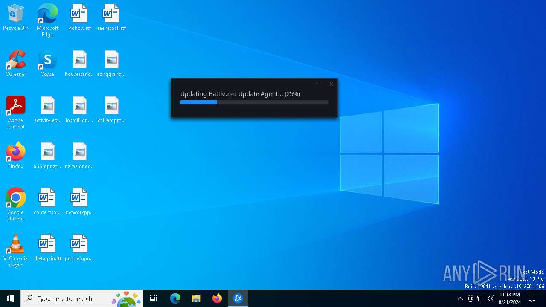Image resolution: width=546 pixels, height=307 pixels.
Task: Select the dietagain.rtf document icon
Action: [x=47, y=248]
